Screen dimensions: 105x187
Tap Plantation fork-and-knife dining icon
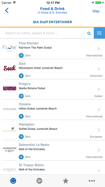tap(21, 137)
